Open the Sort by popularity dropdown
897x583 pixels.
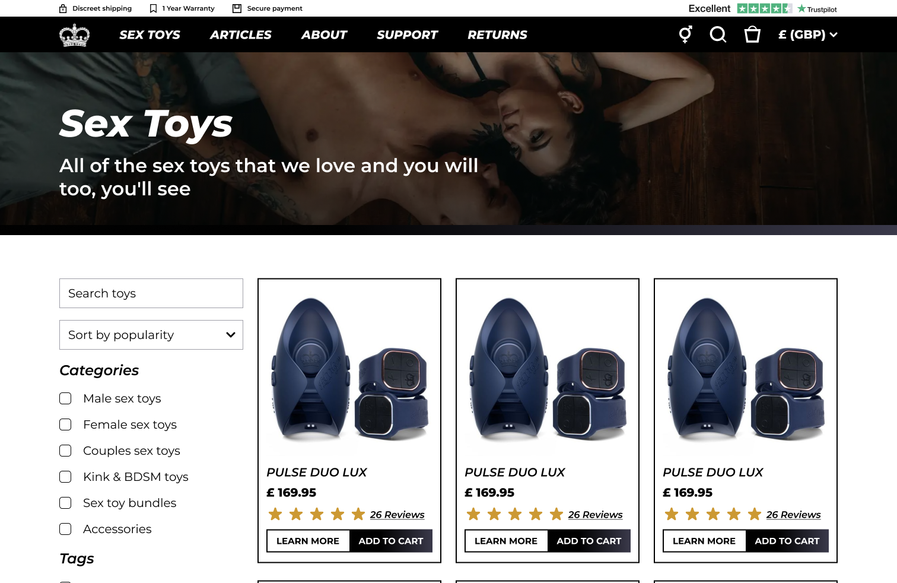click(151, 335)
